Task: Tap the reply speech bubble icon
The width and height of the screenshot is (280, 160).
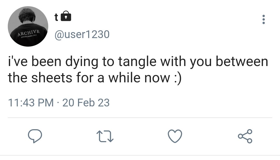Action: pyautogui.click(x=35, y=136)
